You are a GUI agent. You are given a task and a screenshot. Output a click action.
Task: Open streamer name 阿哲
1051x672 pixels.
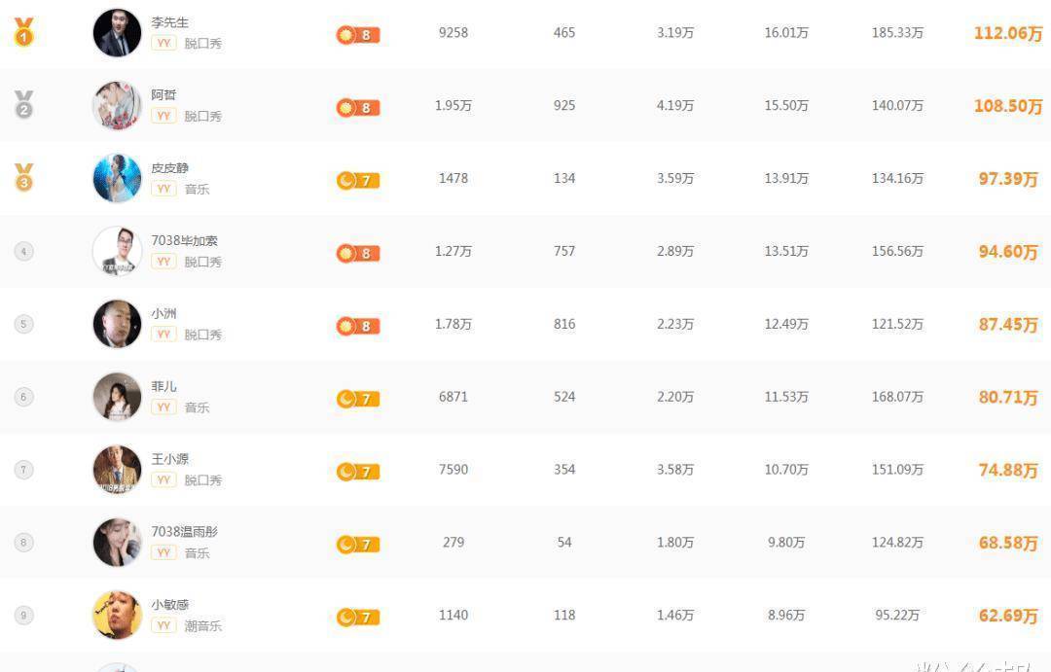163,94
